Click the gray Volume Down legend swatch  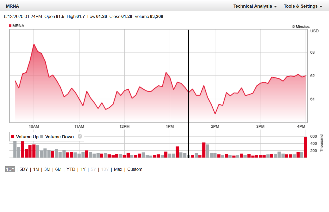pos(42,137)
